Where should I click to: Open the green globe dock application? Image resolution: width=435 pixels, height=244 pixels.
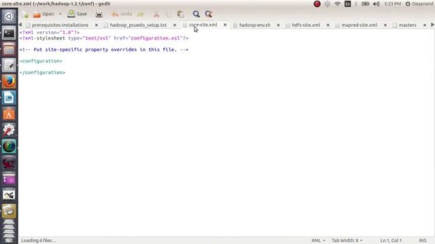(9, 146)
